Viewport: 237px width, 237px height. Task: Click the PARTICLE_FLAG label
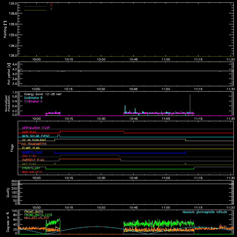(33, 160)
